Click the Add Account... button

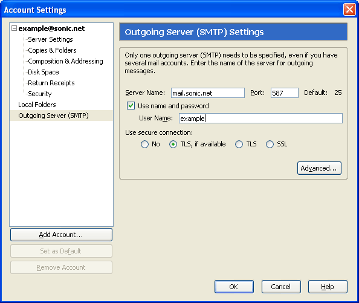(x=61, y=235)
